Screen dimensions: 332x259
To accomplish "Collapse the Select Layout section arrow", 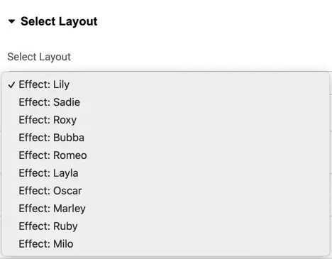I will (x=11, y=21).
